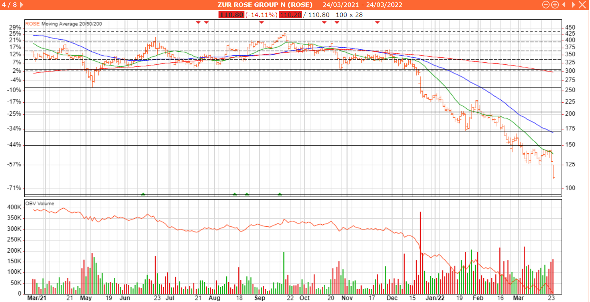Click the tallest red volume bar in December
This screenshot has height=302, width=590.
[420, 253]
